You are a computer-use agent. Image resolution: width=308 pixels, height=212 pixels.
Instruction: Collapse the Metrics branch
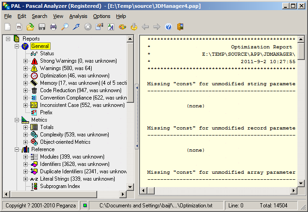[x=17, y=120]
